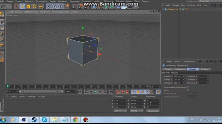222x124 pixels.
Task: Click the up arrow in Attribute Manager
Action: (x=207, y=61)
